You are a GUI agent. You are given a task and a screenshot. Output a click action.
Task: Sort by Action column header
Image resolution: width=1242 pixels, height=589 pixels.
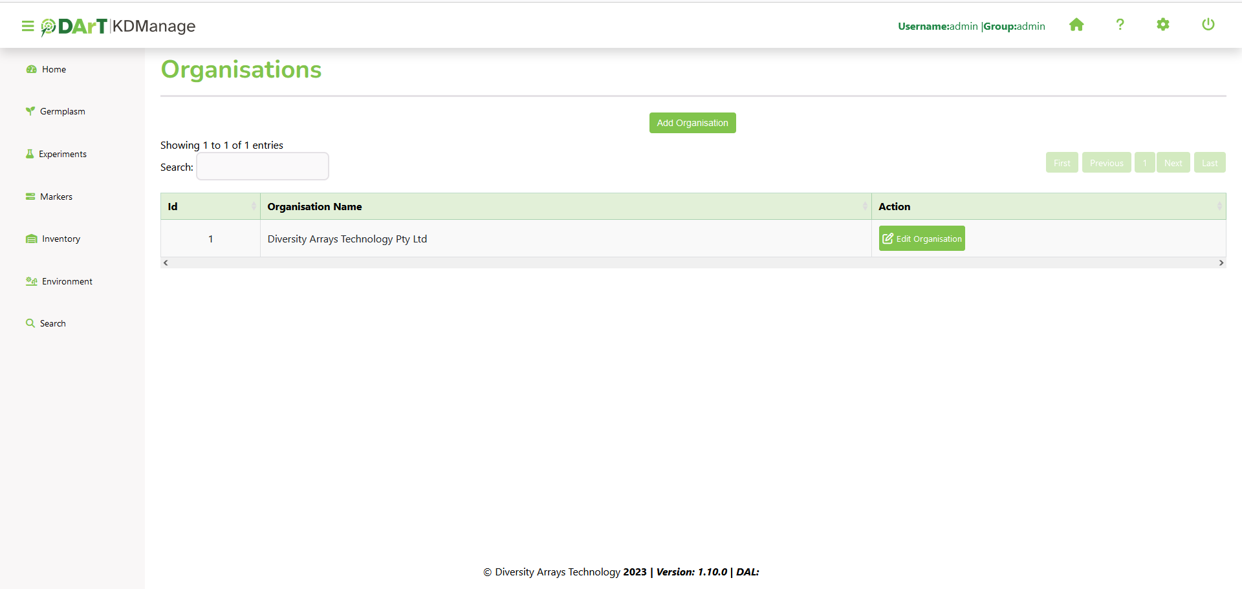point(1048,207)
